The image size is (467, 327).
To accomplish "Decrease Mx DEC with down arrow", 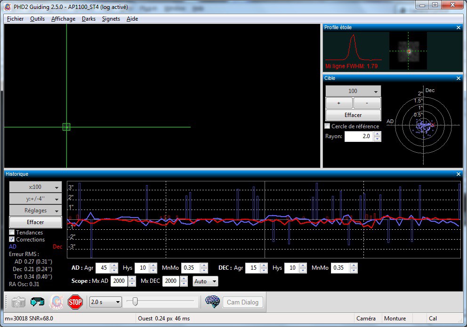I will pos(184,284).
